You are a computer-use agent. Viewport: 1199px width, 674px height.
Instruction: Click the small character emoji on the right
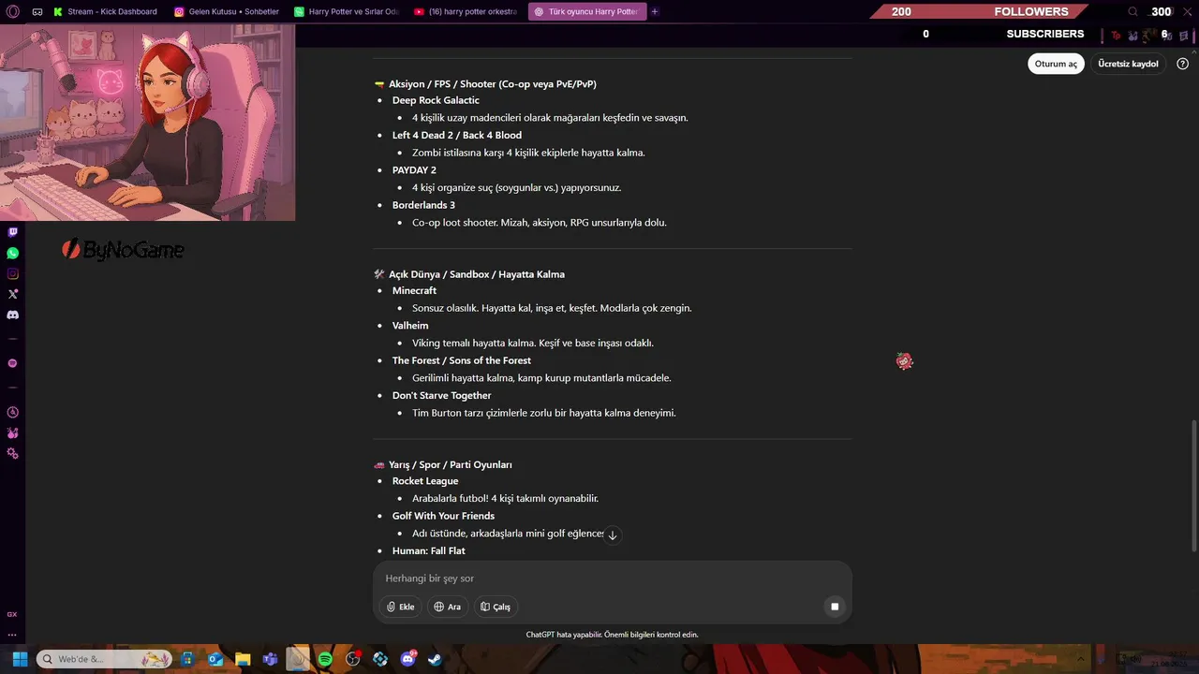click(904, 361)
